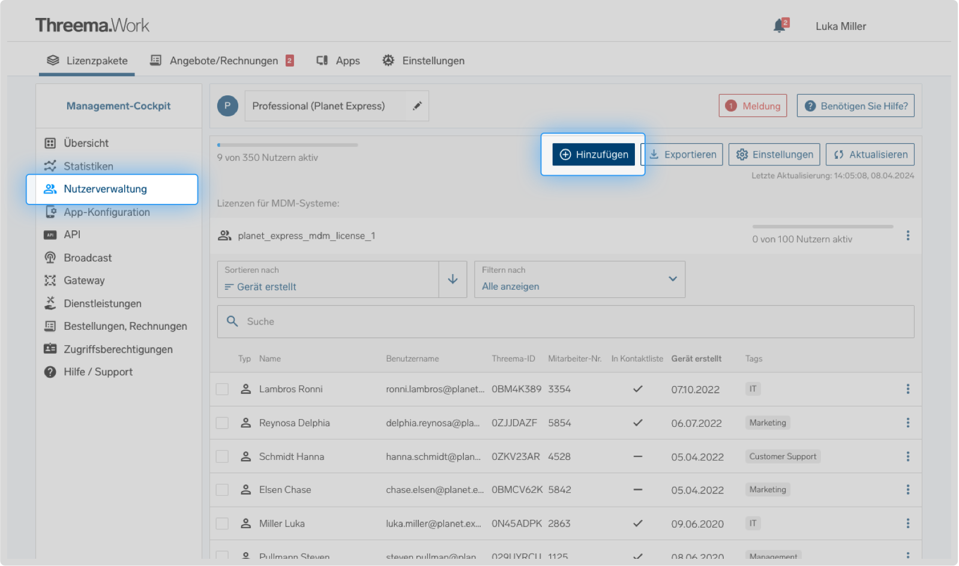Open the Einstellungen top tab
The height and width of the screenshot is (566, 959).
pos(424,61)
